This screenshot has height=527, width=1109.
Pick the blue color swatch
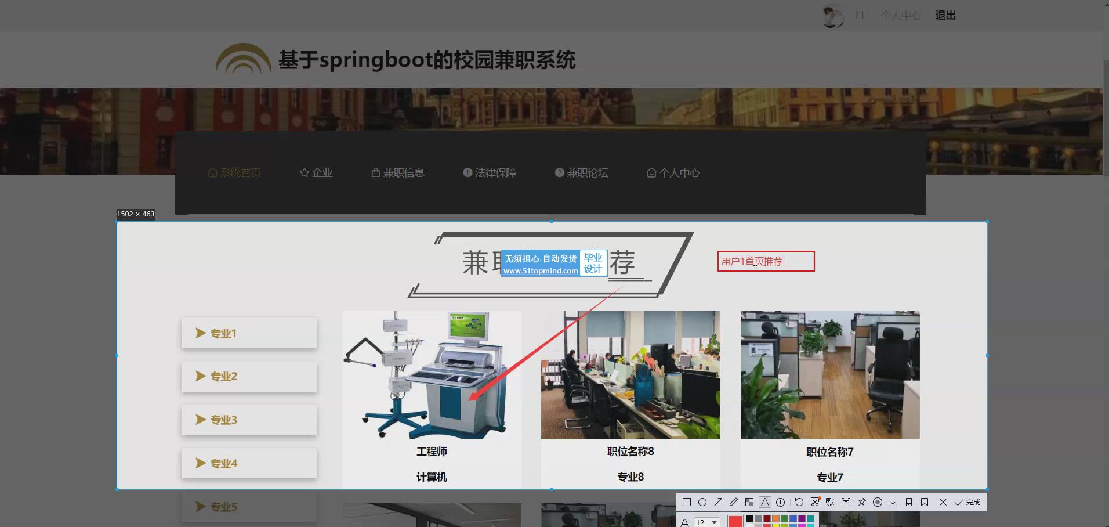point(793,518)
